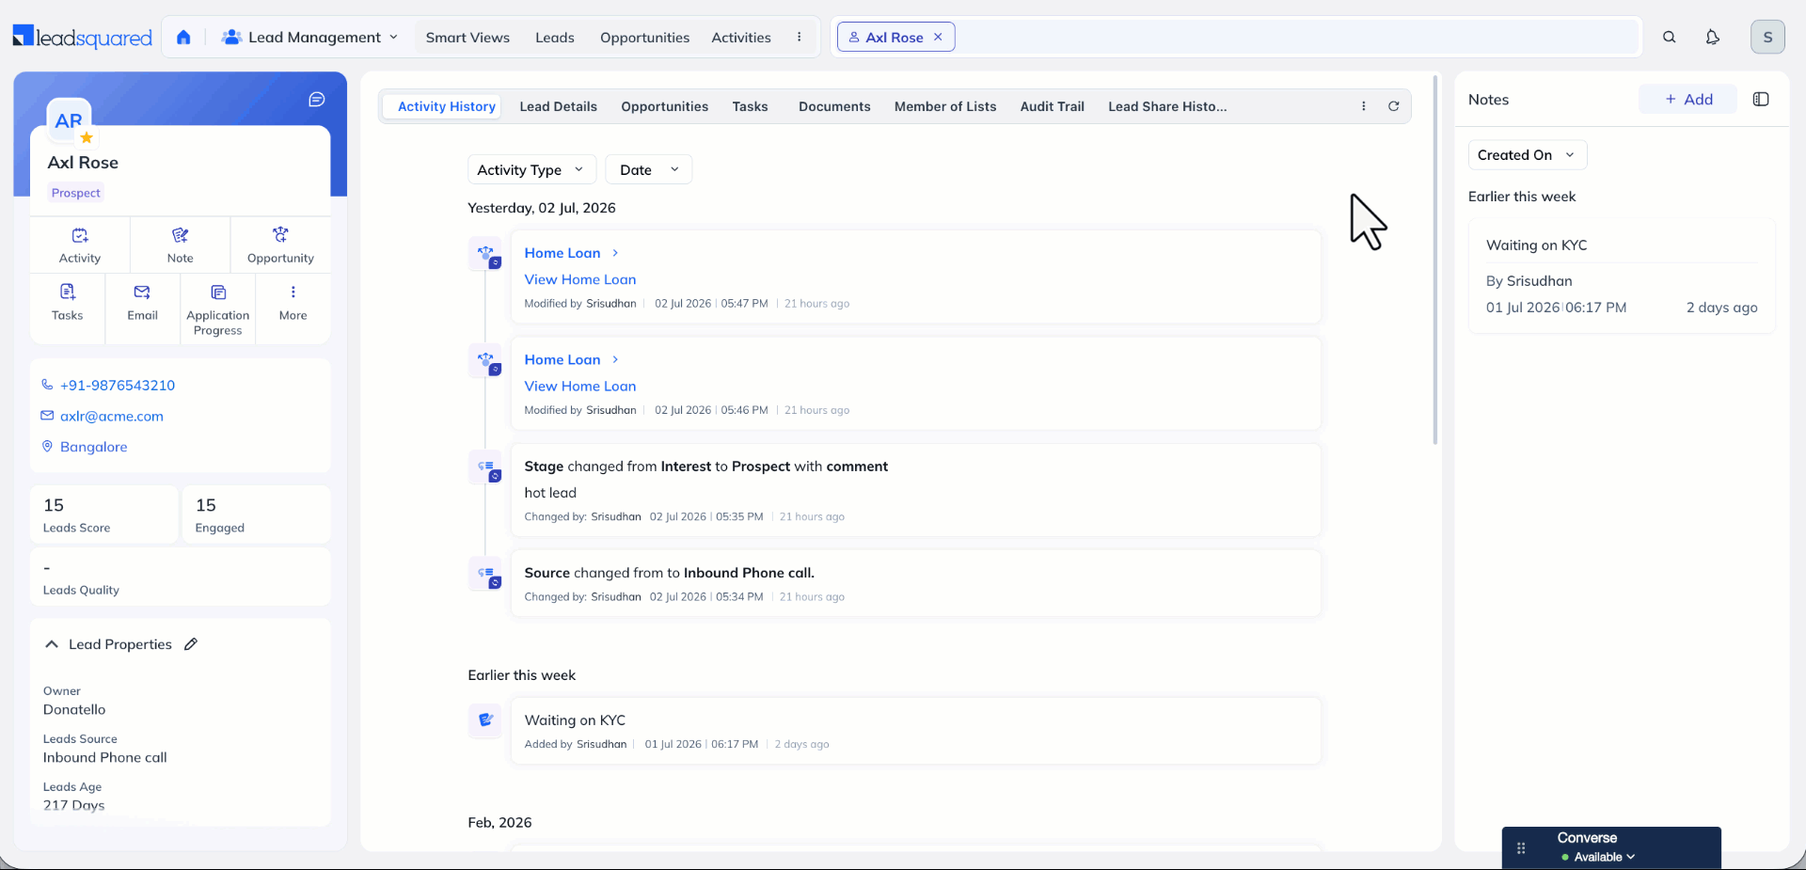
Task: Toggle the star on Axl Rose avatar
Action: (x=87, y=137)
